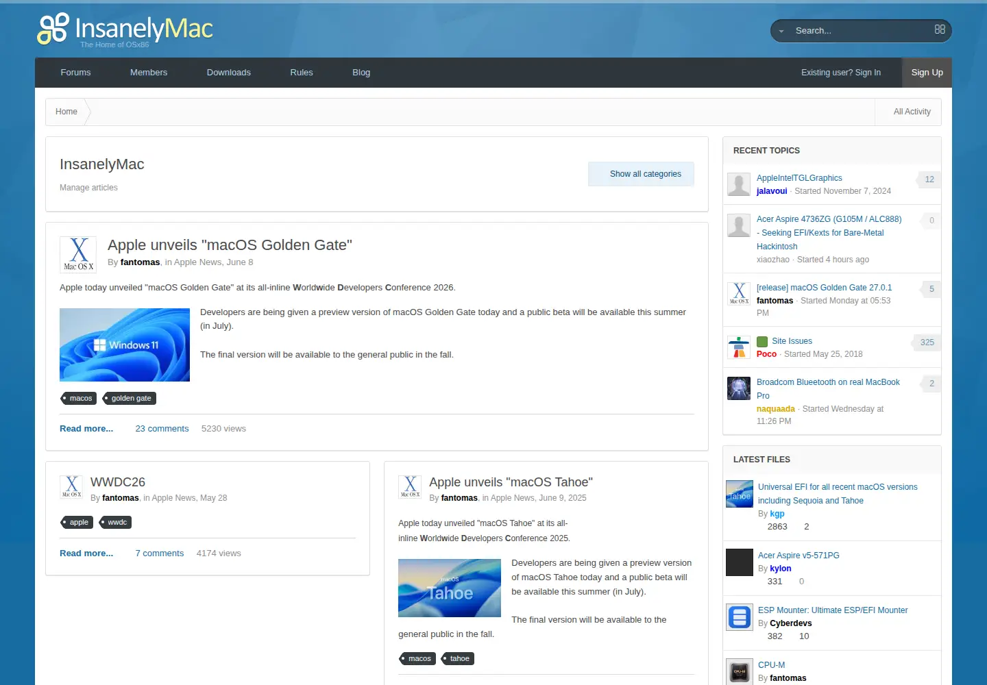Go to the Members menu item
This screenshot has height=685, width=987.
coord(149,73)
